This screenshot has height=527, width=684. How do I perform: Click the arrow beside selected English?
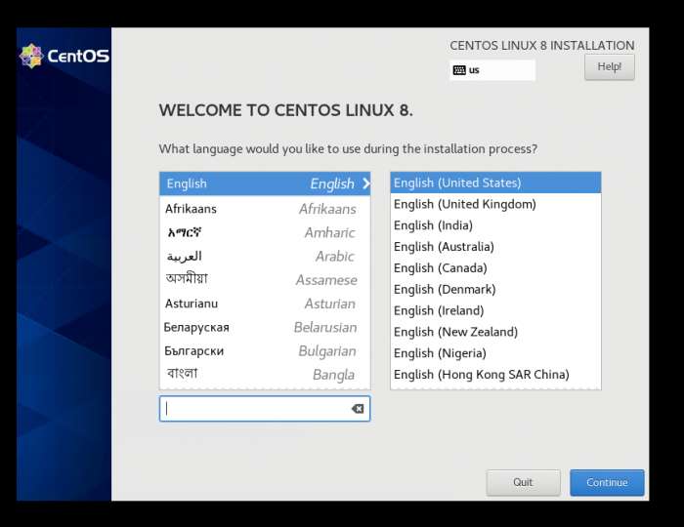point(366,183)
